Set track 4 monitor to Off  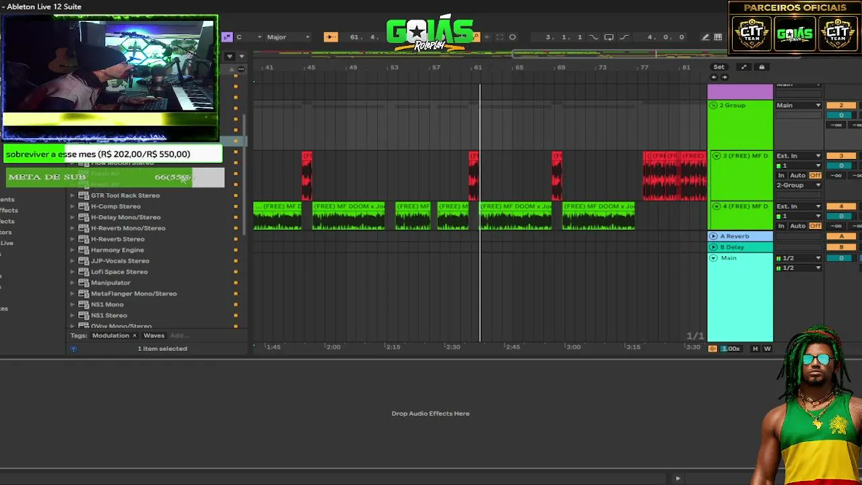(816, 226)
